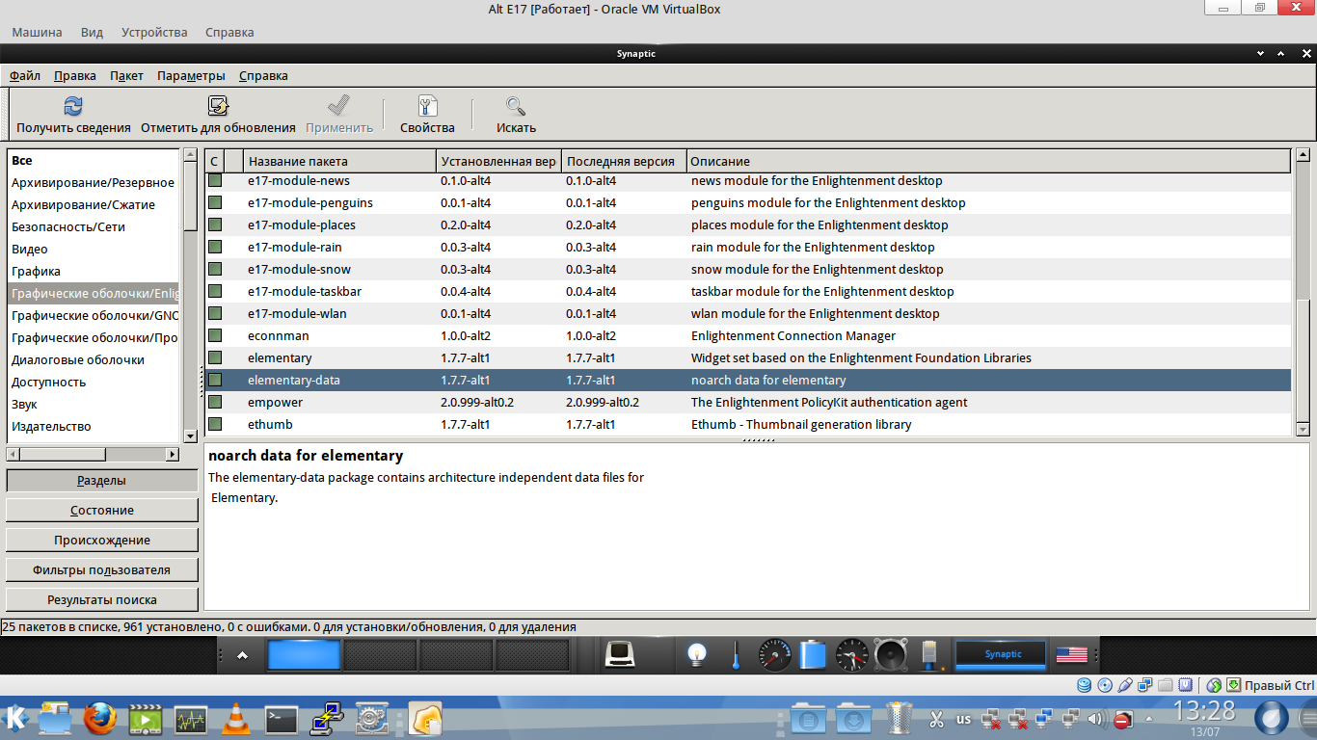The image size is (1317, 740).
Task: Toggle status box for e17-module-news
Action: pyautogui.click(x=215, y=181)
